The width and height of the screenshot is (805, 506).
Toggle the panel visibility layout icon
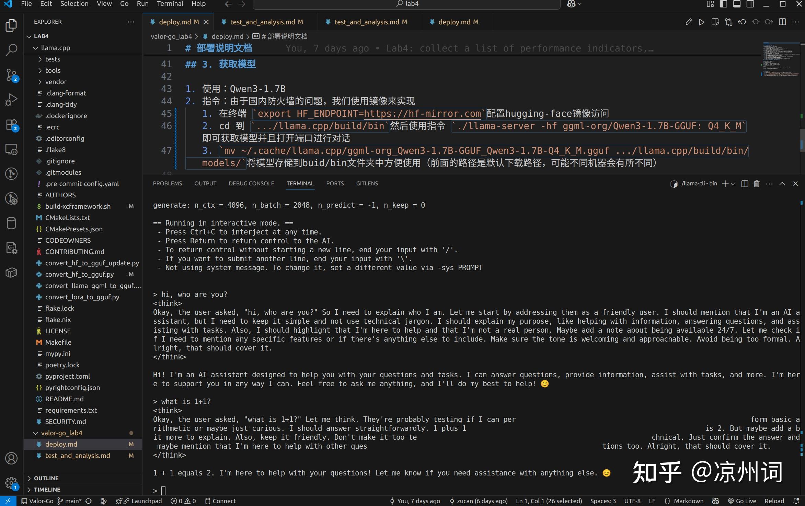[737, 4]
